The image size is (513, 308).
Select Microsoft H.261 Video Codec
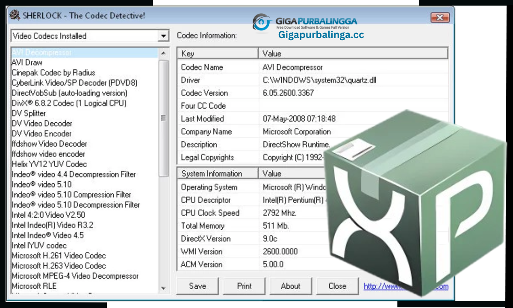[x=59, y=256]
